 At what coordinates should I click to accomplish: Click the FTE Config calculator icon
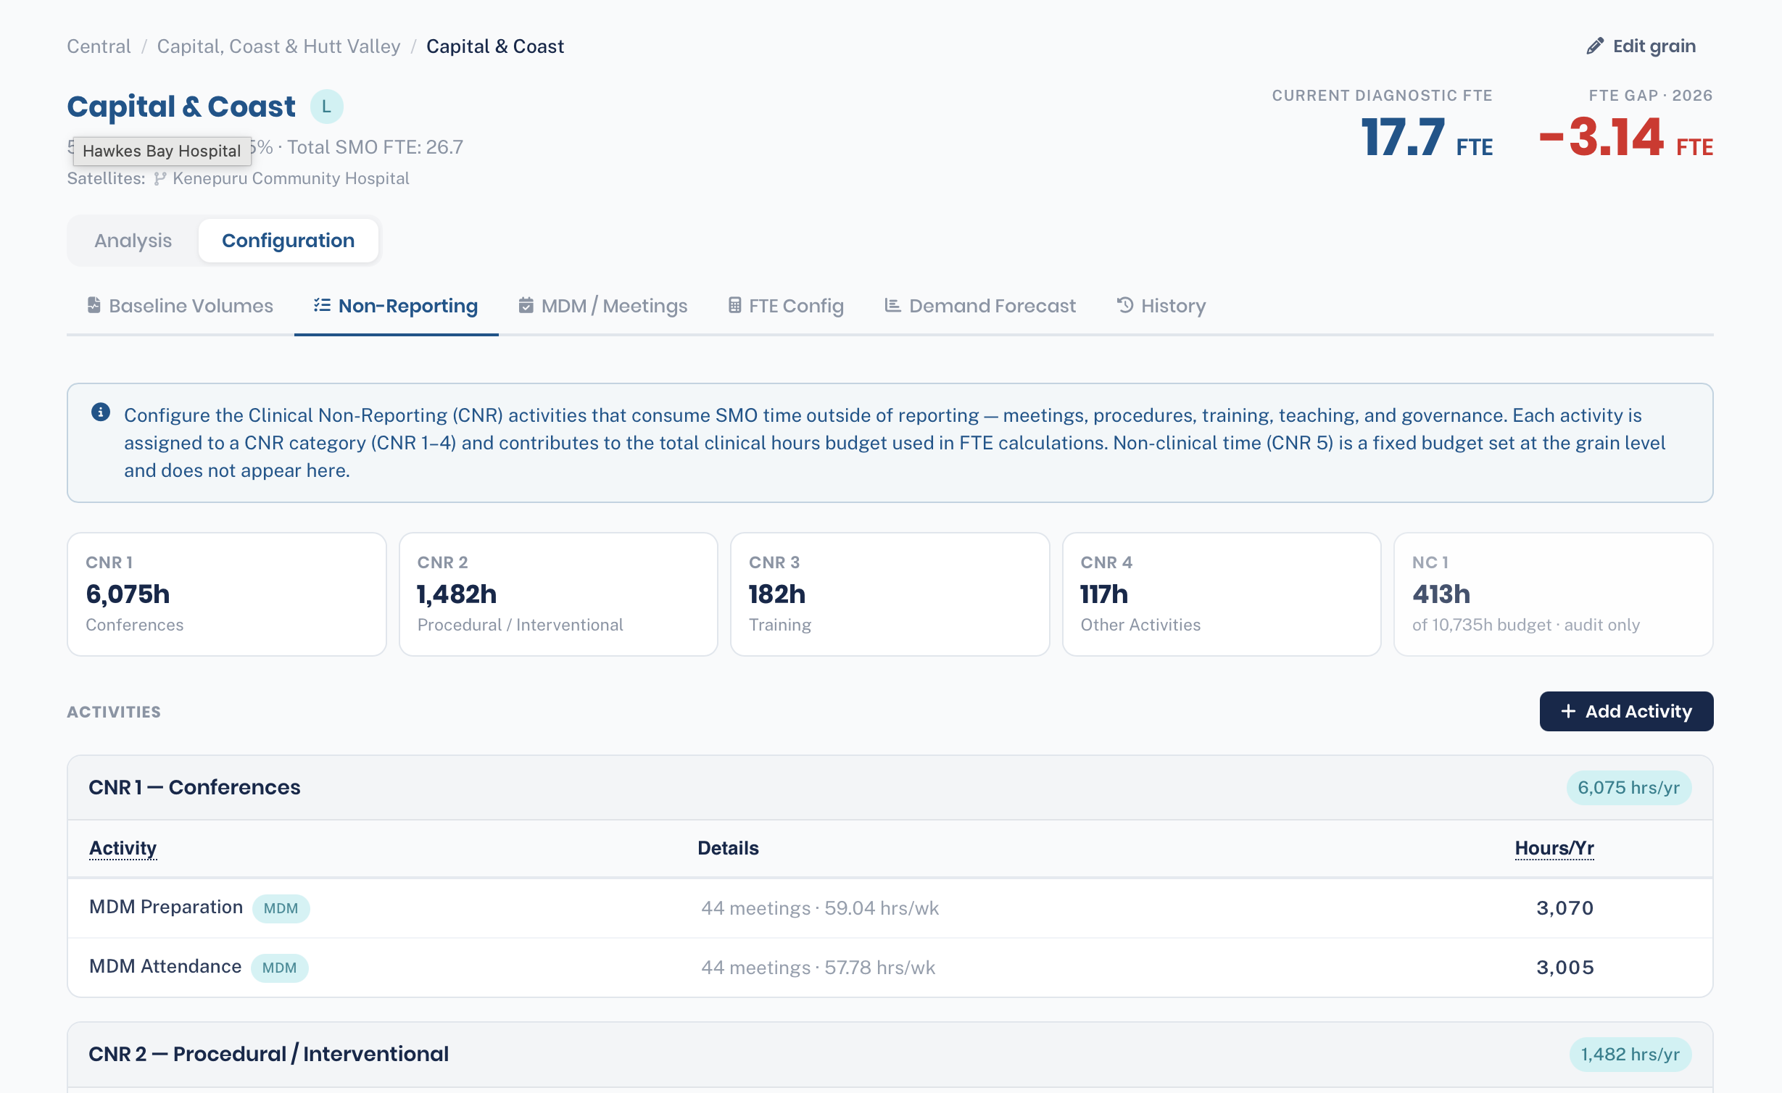(735, 305)
